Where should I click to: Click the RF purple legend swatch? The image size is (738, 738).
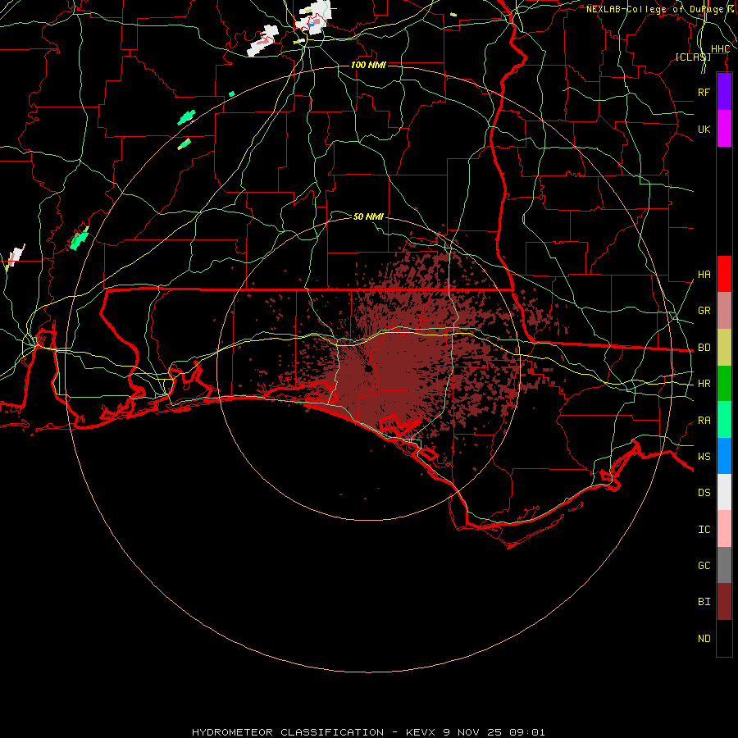724,92
